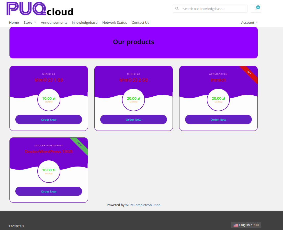283x230 pixels.
Task: Expand the Account dropdown
Action: [x=250, y=22]
